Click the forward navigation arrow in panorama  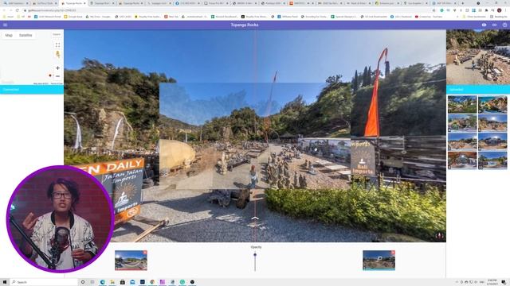tap(255, 218)
